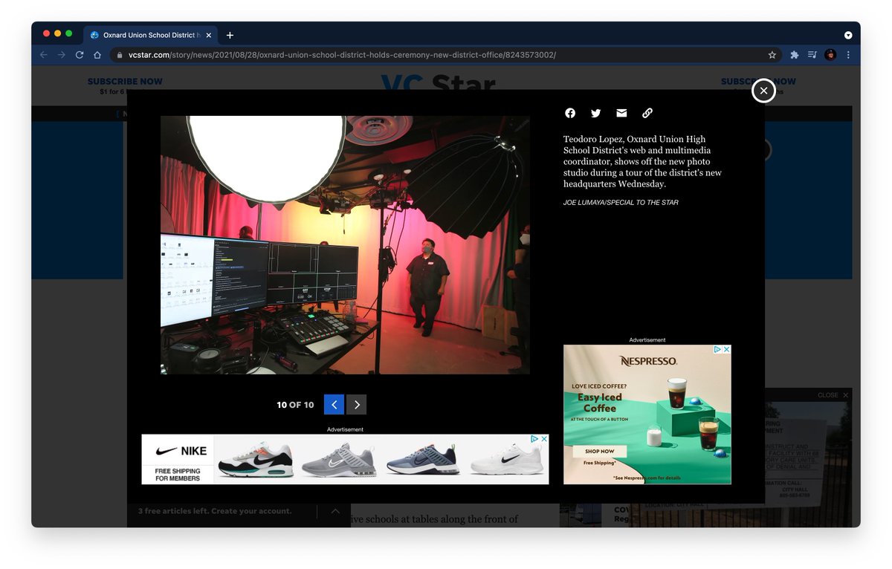Close the floating video with CLOSE X
The height and width of the screenshot is (569, 892).
point(833,395)
